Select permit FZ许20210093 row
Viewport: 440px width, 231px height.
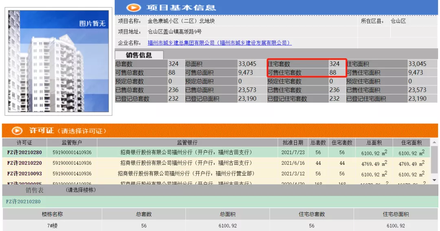[216, 174]
